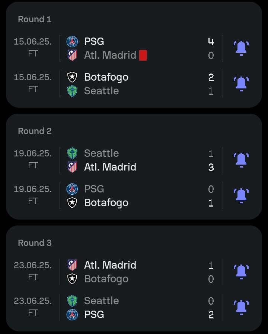Click Seattle crest in Round 1 match
Viewport: 268px width, 334px height.
tap(72, 91)
